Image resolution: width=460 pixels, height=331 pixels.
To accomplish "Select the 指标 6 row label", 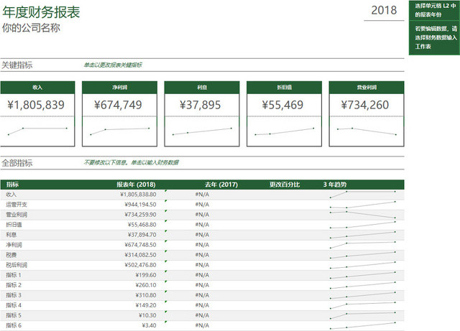I will coord(14,325).
